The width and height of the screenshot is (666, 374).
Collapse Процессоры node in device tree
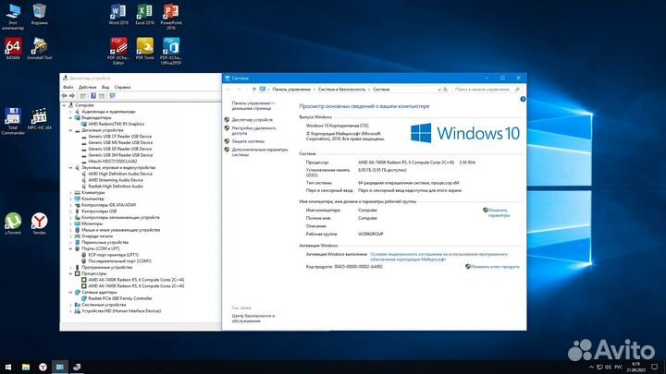point(71,273)
